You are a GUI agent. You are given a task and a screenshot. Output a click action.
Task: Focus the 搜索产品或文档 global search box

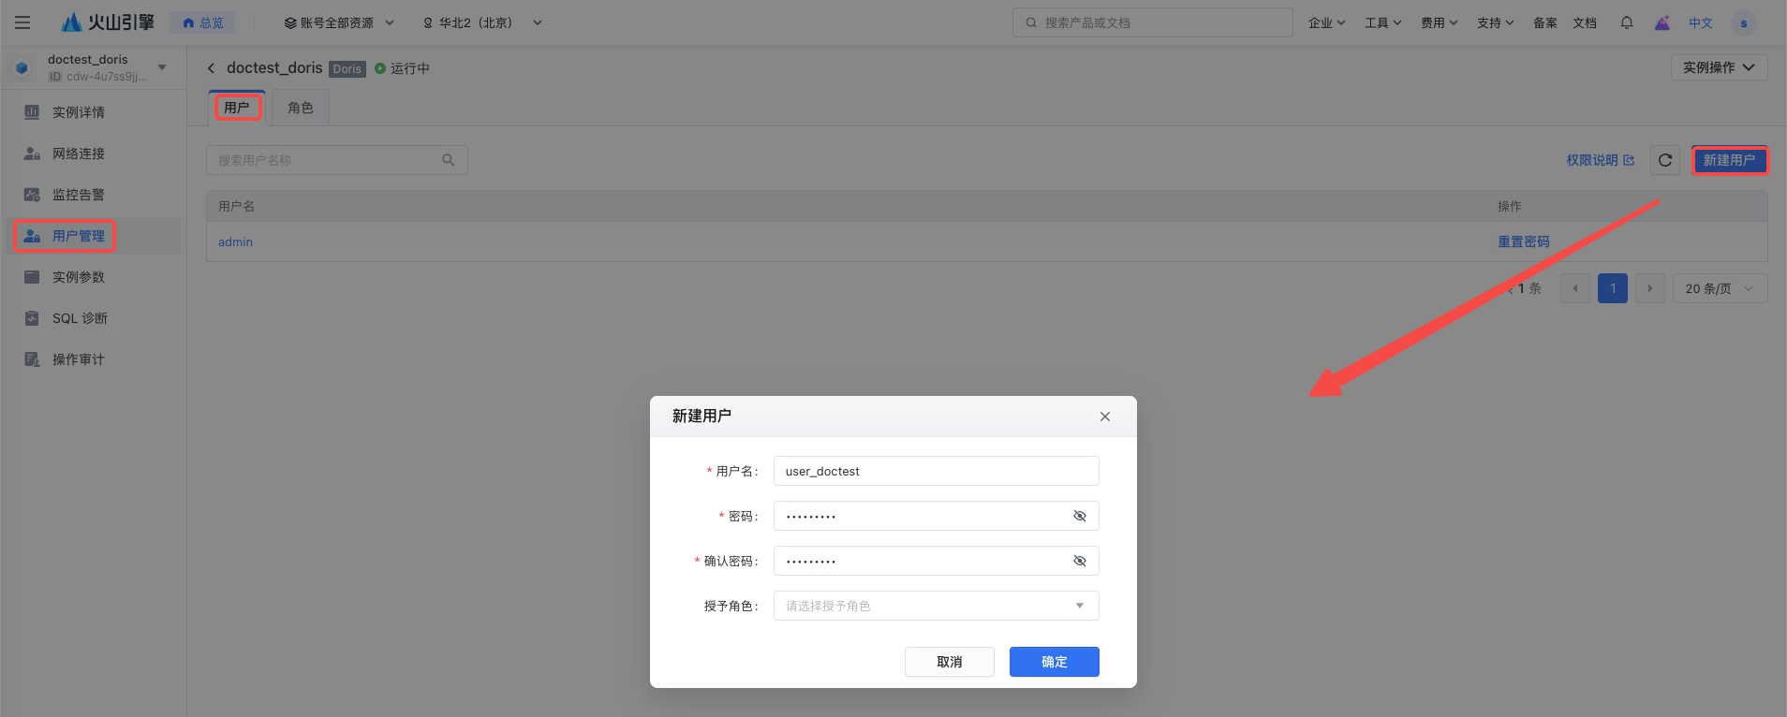(x=1153, y=22)
